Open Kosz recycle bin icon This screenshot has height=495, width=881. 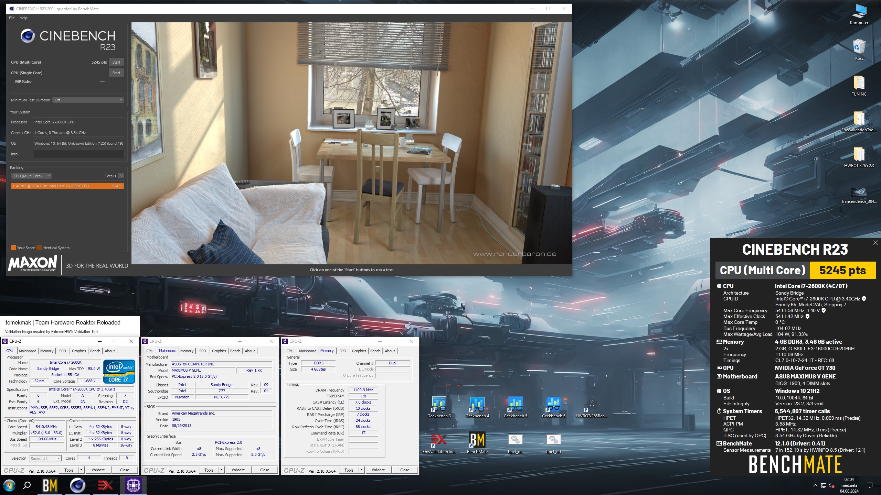(x=859, y=50)
